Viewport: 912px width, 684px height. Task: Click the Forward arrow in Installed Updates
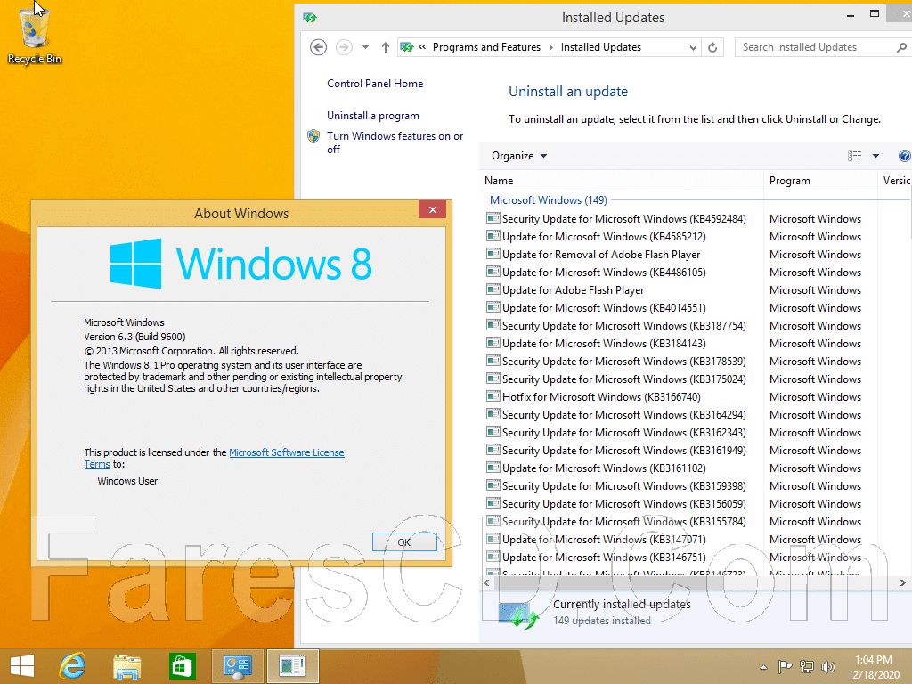pos(345,47)
